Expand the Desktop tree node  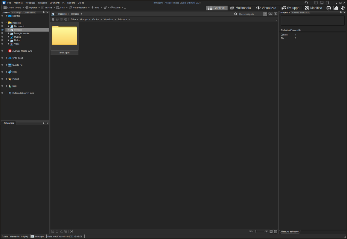(x=7, y=16)
